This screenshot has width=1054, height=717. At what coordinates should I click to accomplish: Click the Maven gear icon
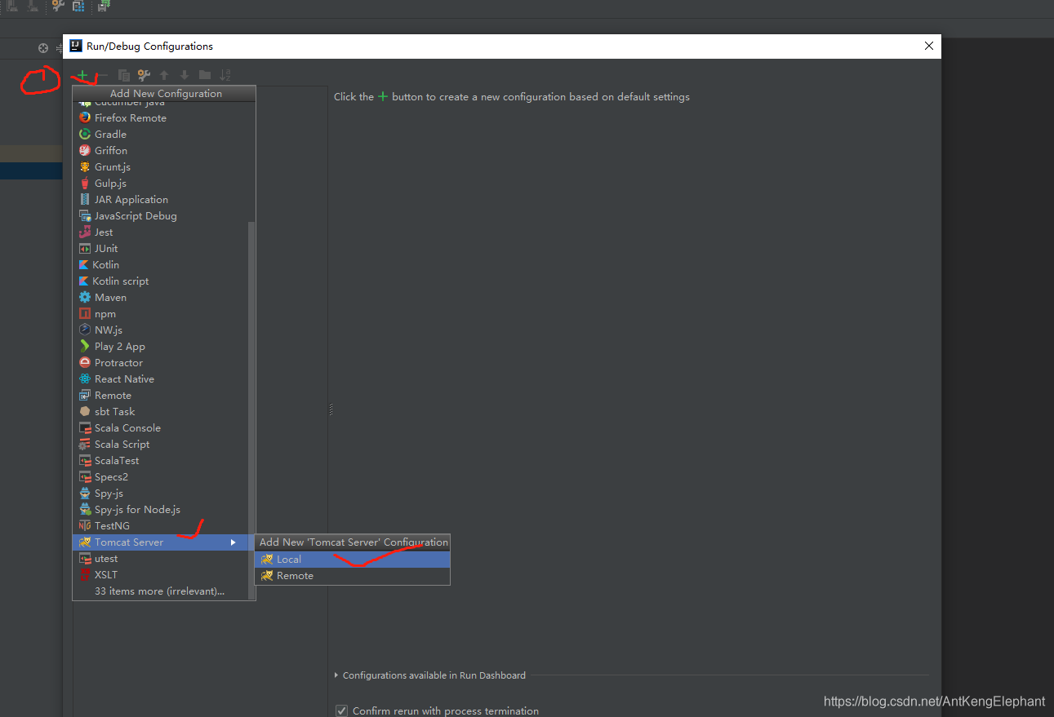tap(85, 297)
